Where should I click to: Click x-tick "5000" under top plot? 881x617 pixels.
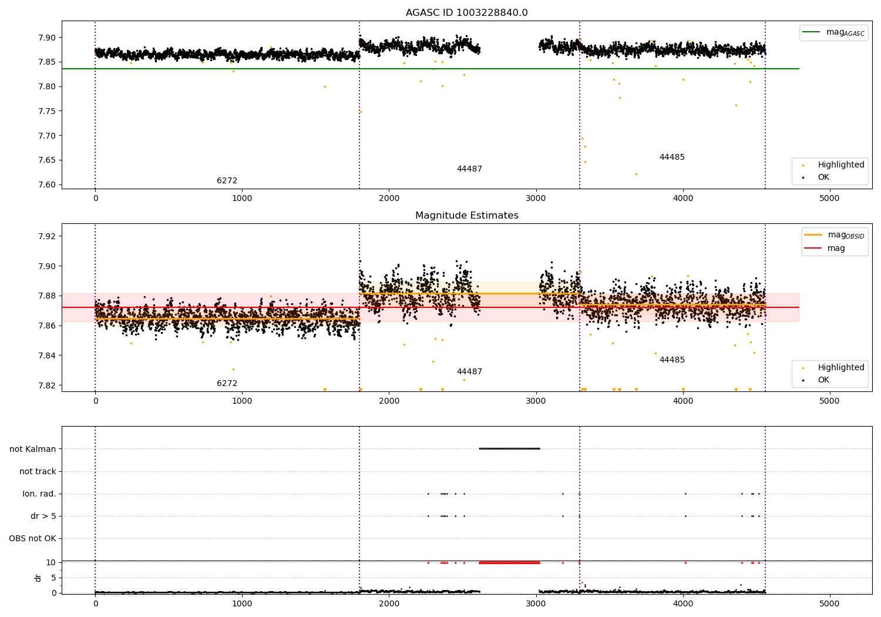click(829, 199)
